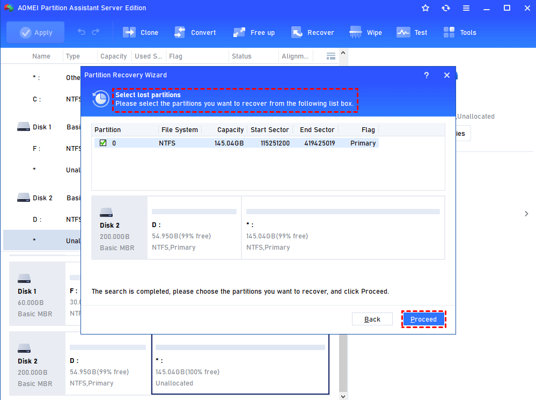Screen dimensions: 536x400
Task: Select the C: partition row
Action: tap(43, 99)
